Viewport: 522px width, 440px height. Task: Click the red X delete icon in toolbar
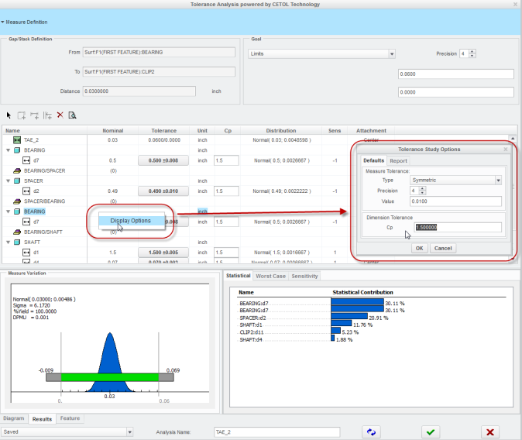pyautogui.click(x=60, y=115)
